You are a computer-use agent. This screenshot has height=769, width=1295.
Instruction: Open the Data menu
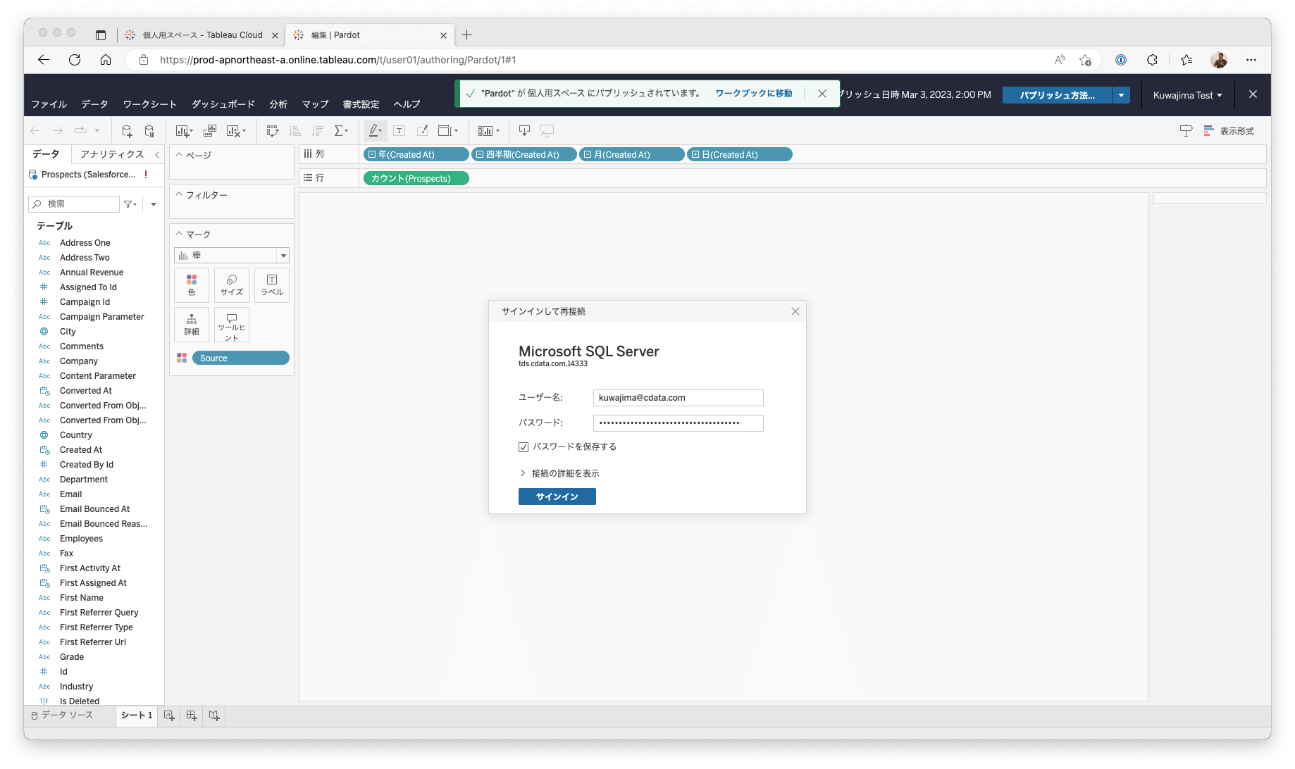coord(94,104)
